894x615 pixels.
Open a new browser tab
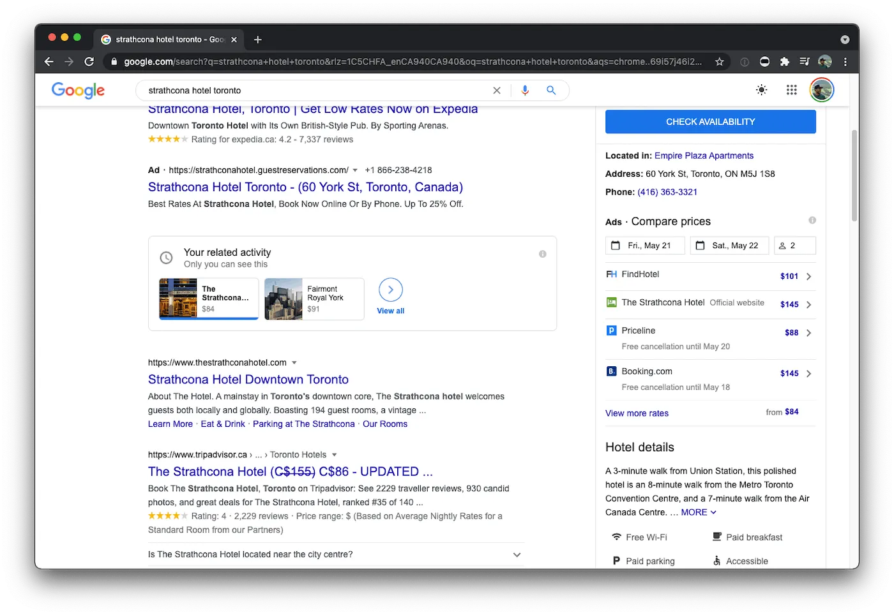click(258, 40)
